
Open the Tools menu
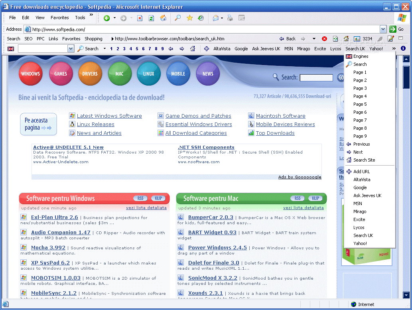tap(80, 18)
